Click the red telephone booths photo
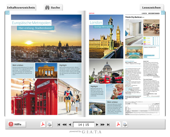 [34, 97]
